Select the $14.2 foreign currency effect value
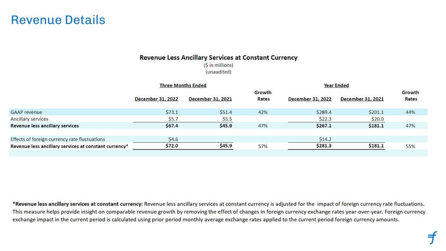446x251 pixels. [x=325, y=139]
